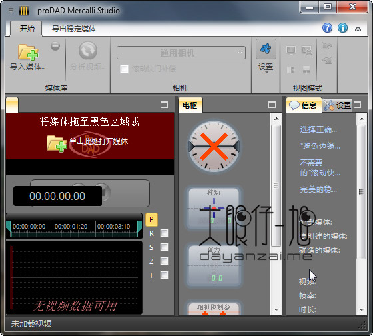Image resolution: width=373 pixels, height=336 pixels.
Task: Click the 角力 gauge showing 0.0
Action: [x=214, y=265]
